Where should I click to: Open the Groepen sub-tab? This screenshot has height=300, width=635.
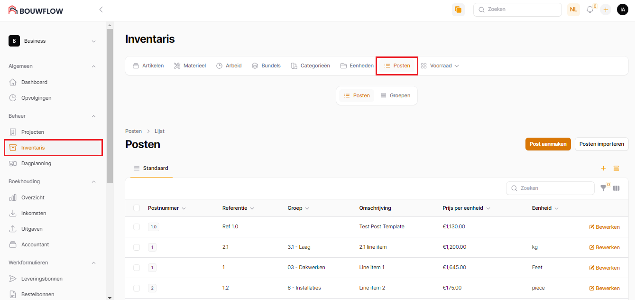(x=396, y=95)
